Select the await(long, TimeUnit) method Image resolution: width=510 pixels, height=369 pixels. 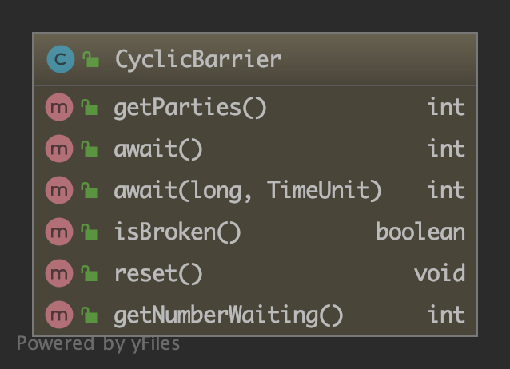pos(248,190)
